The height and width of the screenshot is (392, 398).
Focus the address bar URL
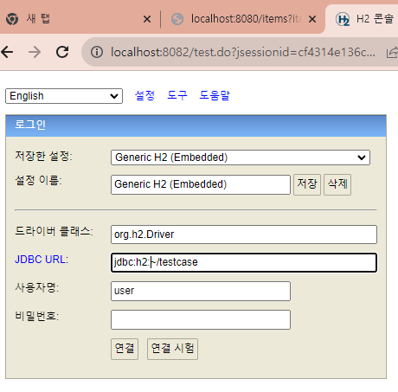click(x=243, y=52)
